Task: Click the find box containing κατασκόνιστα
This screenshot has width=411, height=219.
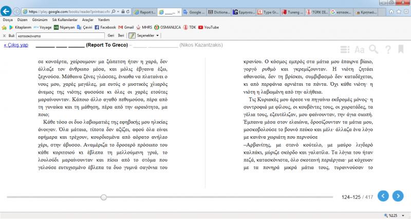Action: 61,35
